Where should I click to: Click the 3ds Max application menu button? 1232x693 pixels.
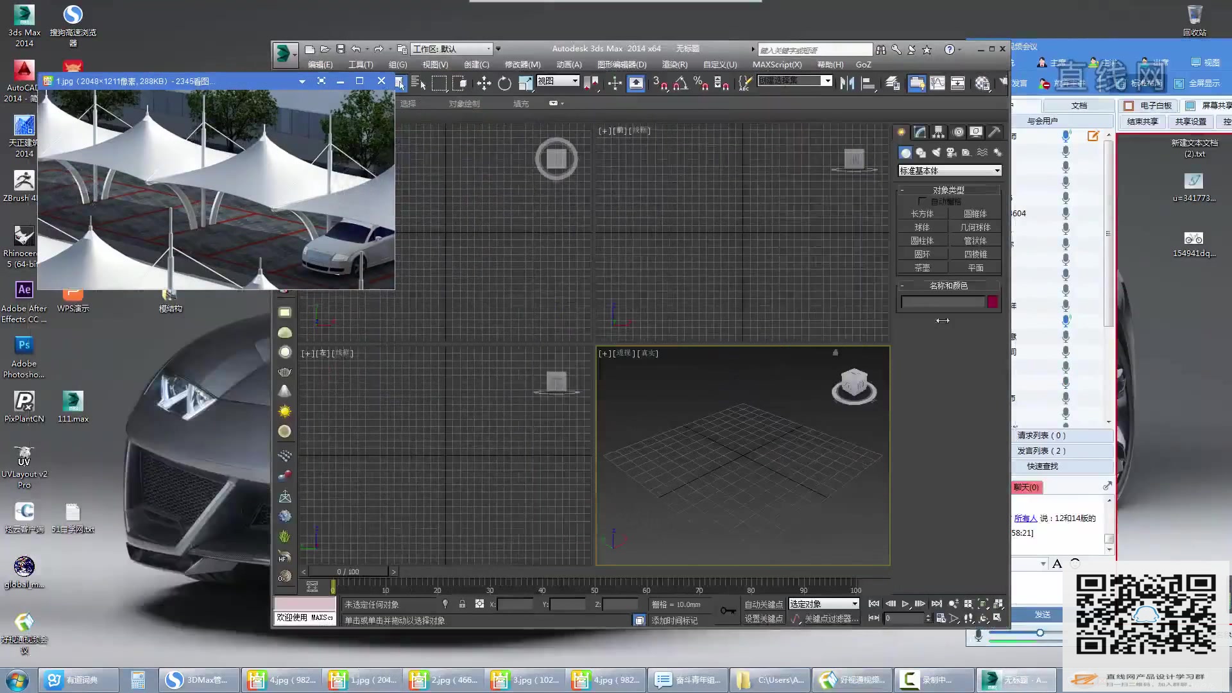(284, 54)
